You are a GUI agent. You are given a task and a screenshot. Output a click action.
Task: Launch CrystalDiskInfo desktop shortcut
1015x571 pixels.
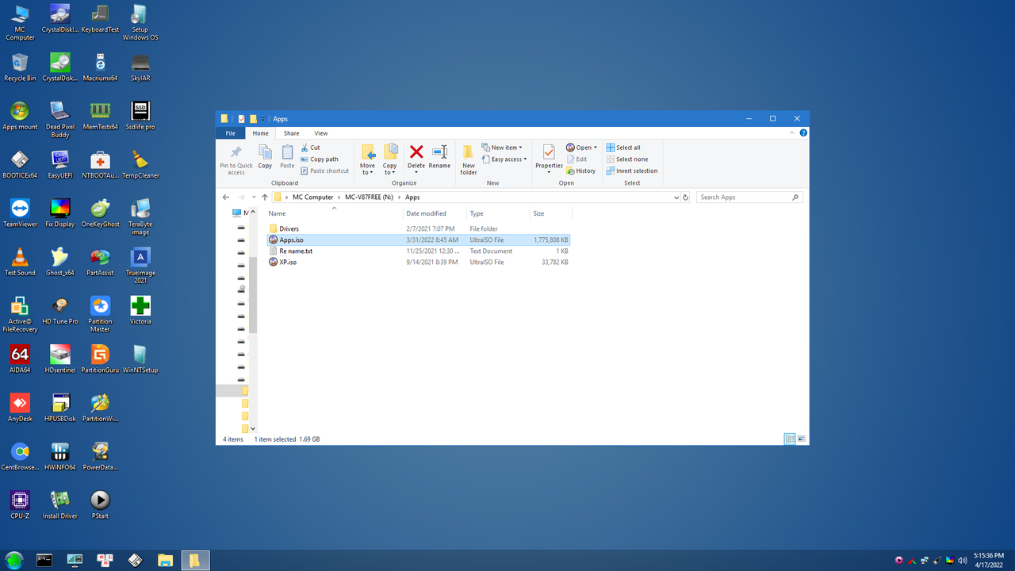pos(59,20)
